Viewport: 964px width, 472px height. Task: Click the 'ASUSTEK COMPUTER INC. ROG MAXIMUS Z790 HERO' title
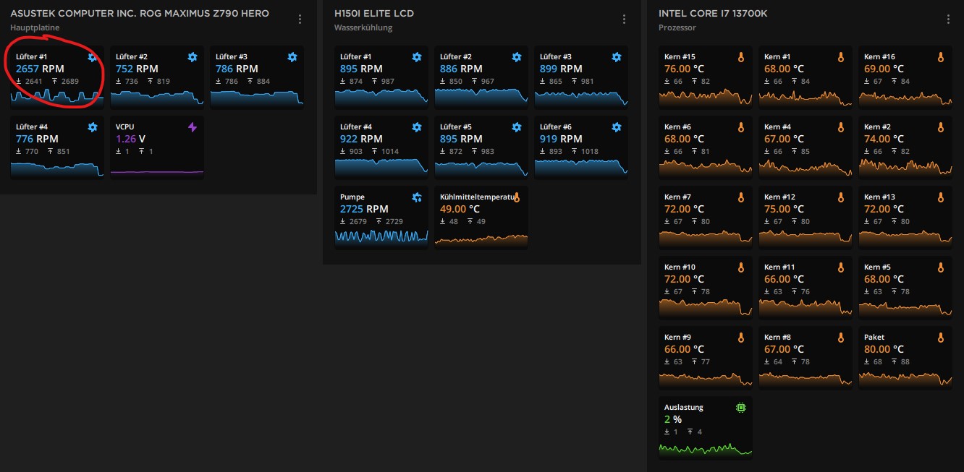click(140, 14)
